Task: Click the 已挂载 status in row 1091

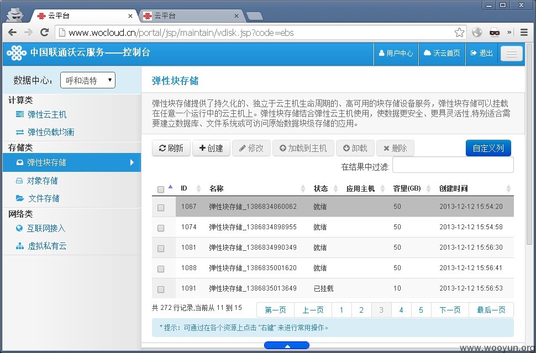Action: [323, 288]
